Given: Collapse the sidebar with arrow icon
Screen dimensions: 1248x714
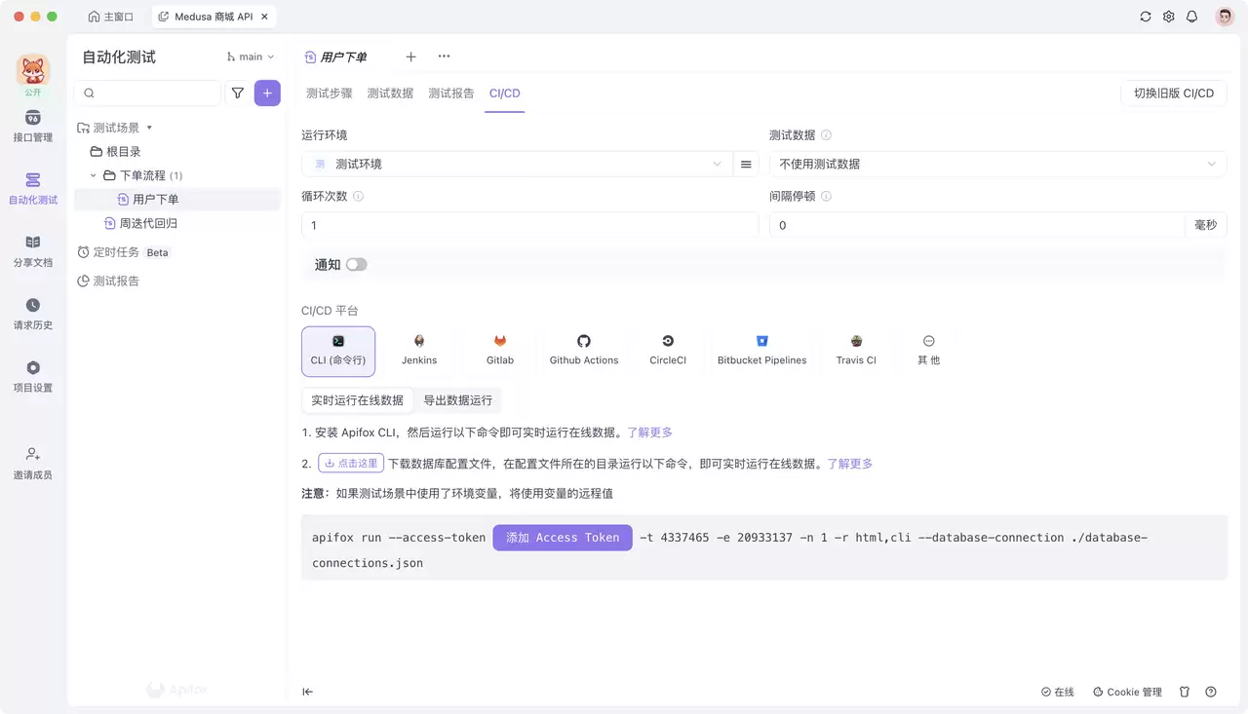Looking at the screenshot, I should click(308, 692).
